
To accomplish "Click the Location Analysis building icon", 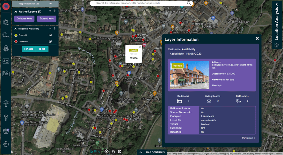I will 277,45.
